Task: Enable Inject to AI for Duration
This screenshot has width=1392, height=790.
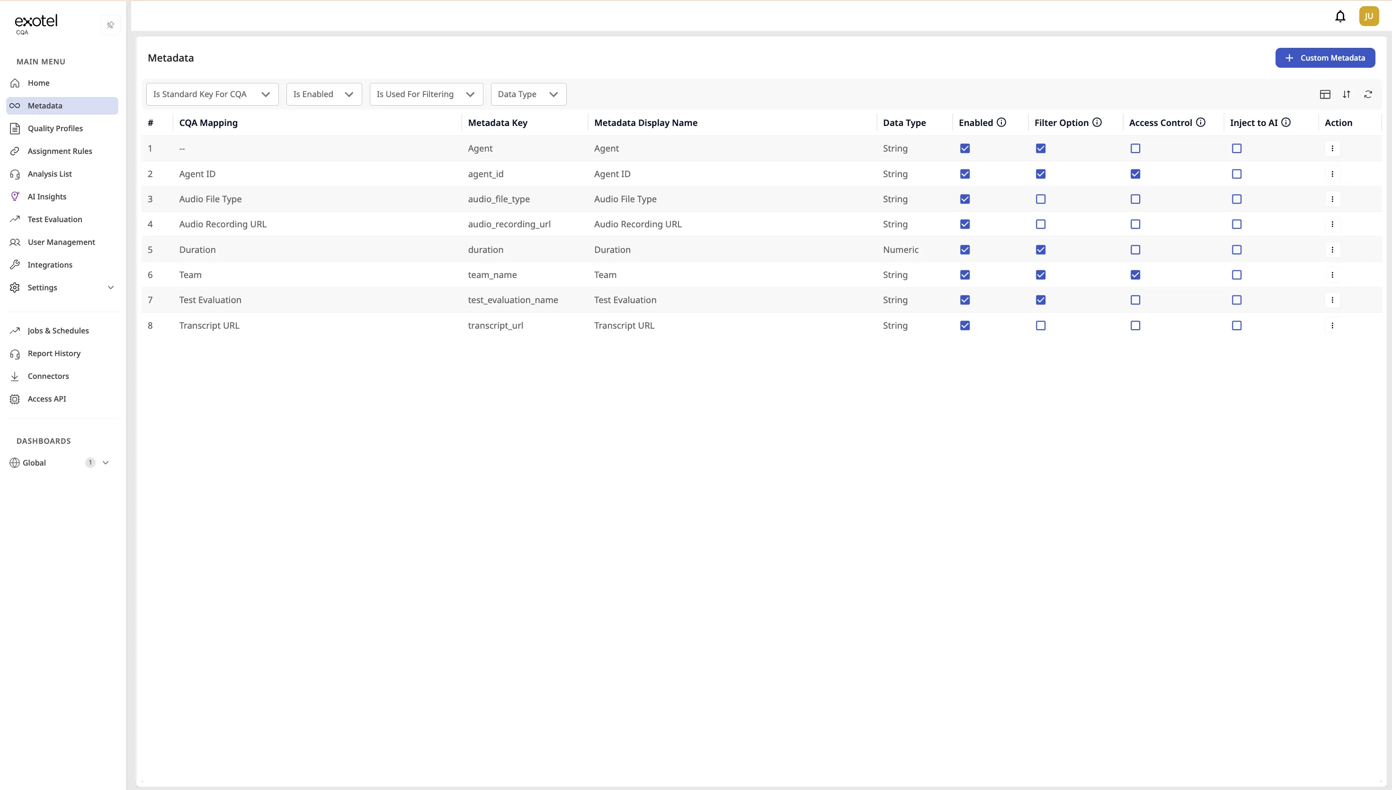Action: 1236,250
